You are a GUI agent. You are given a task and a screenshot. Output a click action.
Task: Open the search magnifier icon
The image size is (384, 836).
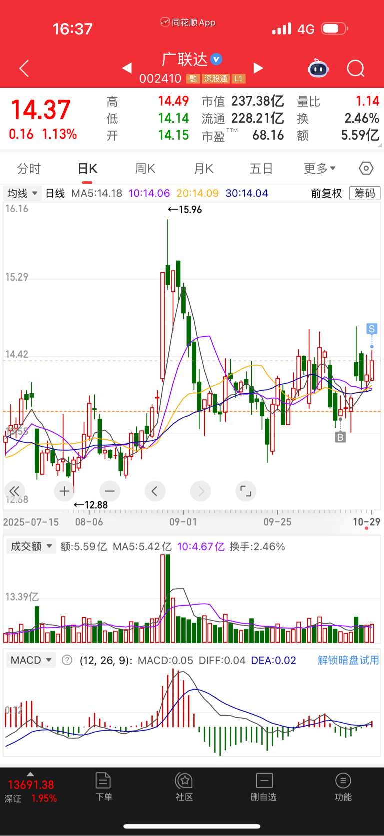point(356,68)
